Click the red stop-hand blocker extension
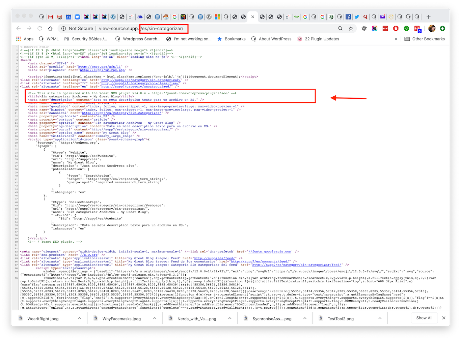 tap(396, 29)
